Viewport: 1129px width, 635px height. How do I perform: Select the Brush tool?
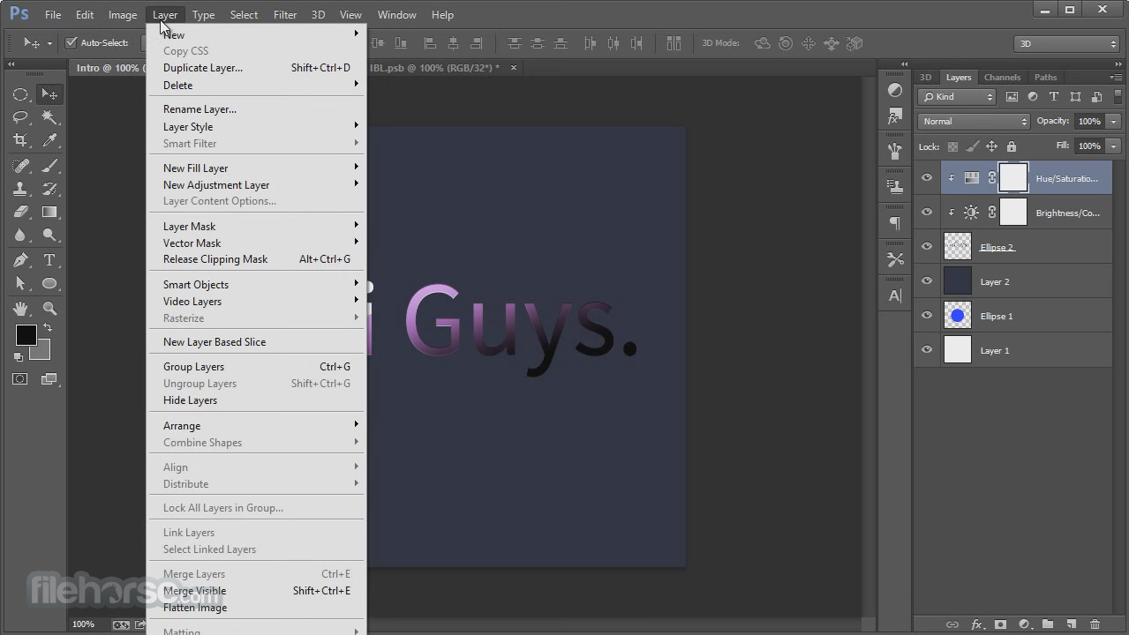(x=50, y=166)
